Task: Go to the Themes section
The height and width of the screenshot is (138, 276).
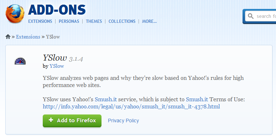Action: (x=94, y=21)
